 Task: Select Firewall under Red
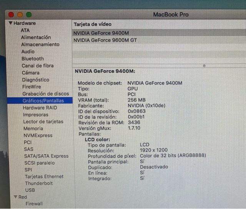point(34,204)
